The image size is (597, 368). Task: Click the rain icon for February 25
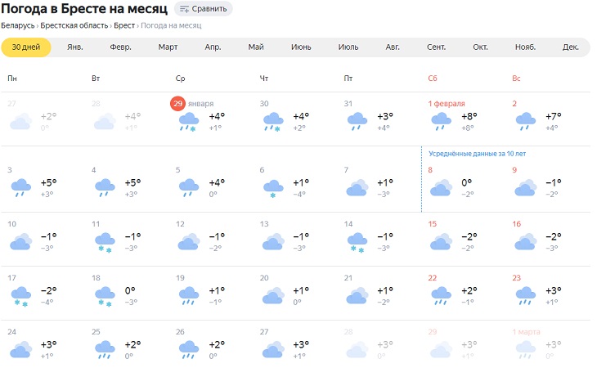click(x=105, y=352)
